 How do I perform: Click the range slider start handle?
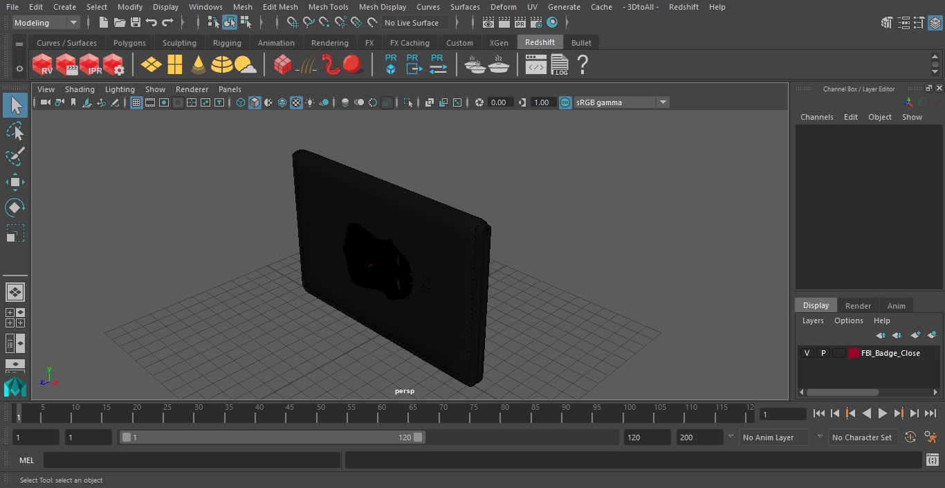tap(126, 437)
